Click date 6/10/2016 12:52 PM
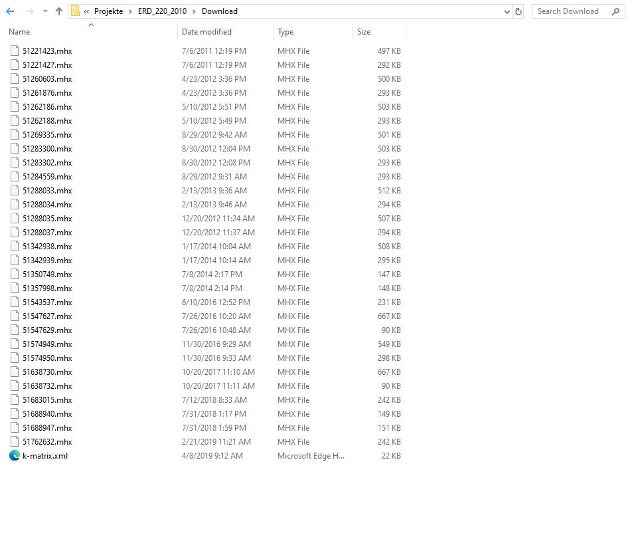Screen dimensions: 634x551 coord(216,302)
